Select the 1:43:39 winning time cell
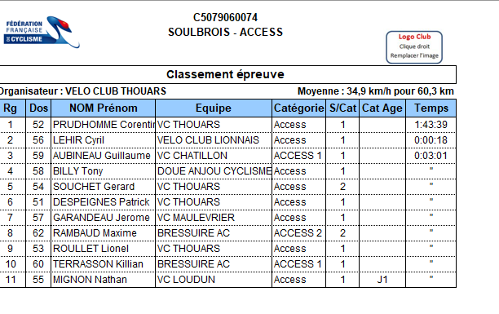The image size is (499, 314). [x=431, y=125]
